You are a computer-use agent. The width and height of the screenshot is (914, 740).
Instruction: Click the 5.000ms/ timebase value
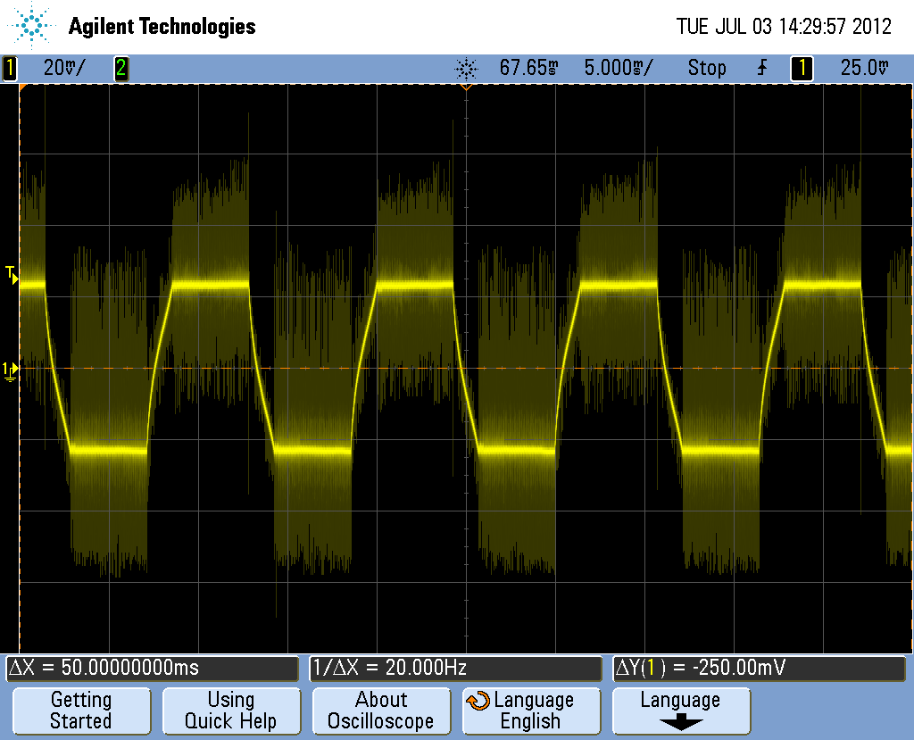tap(619, 68)
